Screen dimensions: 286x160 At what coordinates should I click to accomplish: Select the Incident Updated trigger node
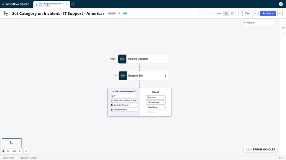tap(143, 59)
